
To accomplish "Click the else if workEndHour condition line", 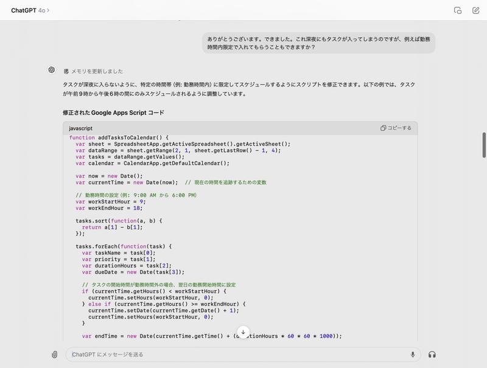I will 164,304.
